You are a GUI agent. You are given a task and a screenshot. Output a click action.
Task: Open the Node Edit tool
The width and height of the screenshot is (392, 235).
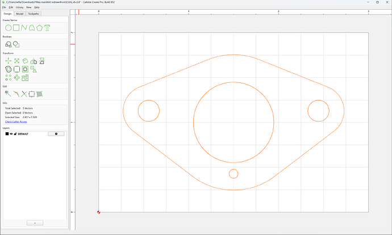coord(8,94)
